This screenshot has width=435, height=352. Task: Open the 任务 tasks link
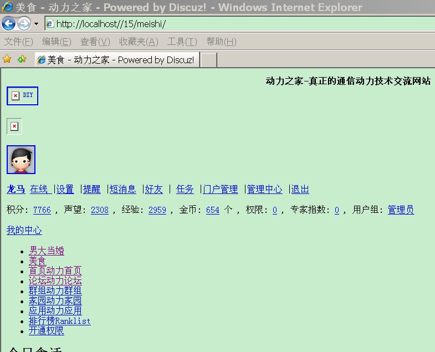tap(185, 190)
